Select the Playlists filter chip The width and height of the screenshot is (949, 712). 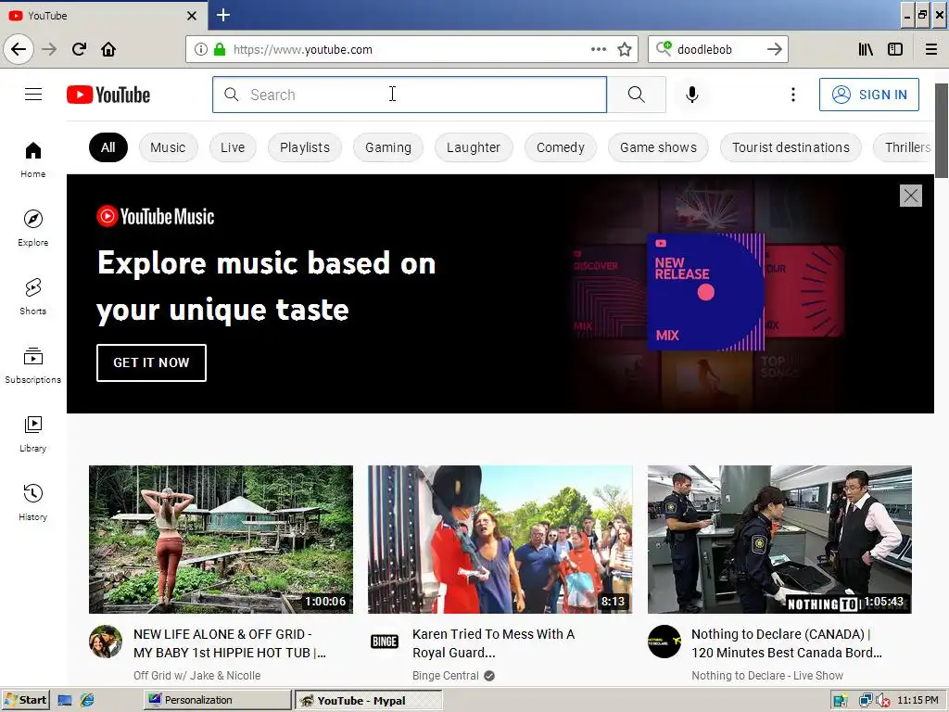click(x=304, y=147)
